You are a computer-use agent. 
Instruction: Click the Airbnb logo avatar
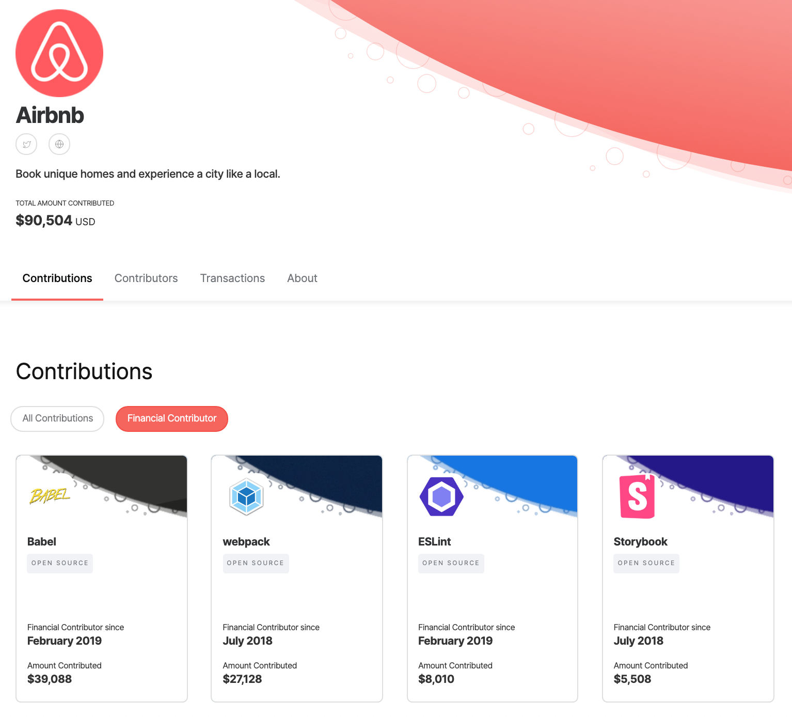pyautogui.click(x=59, y=53)
